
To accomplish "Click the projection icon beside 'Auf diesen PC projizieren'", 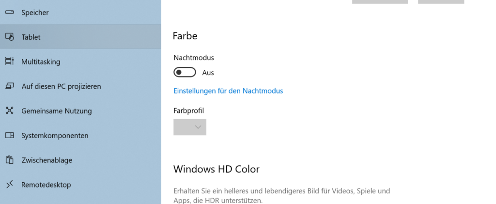I will click(x=9, y=86).
